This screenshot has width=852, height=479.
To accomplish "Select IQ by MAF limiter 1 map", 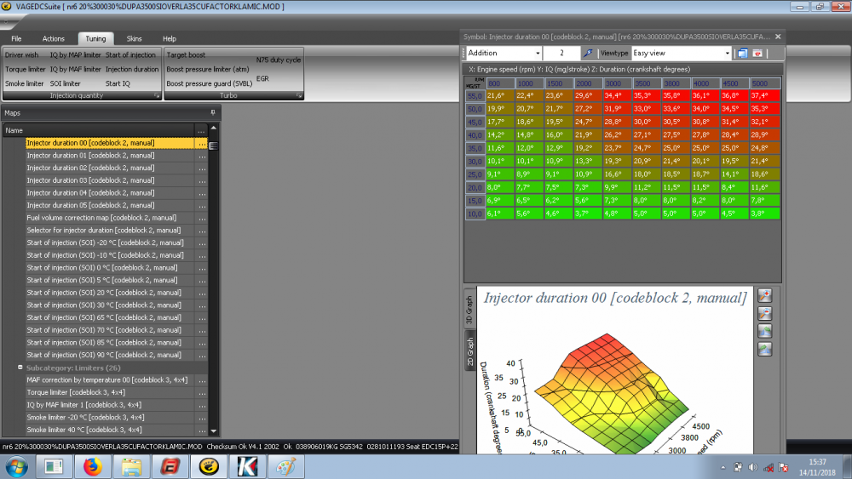I will 110,405.
